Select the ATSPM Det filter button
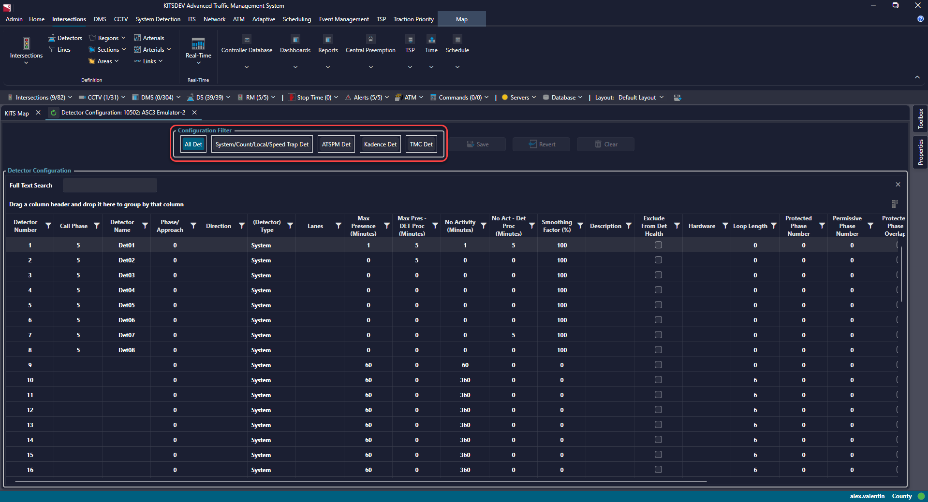 (336, 144)
